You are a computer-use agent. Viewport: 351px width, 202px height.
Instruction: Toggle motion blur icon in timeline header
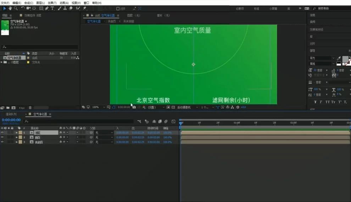coord(166,122)
